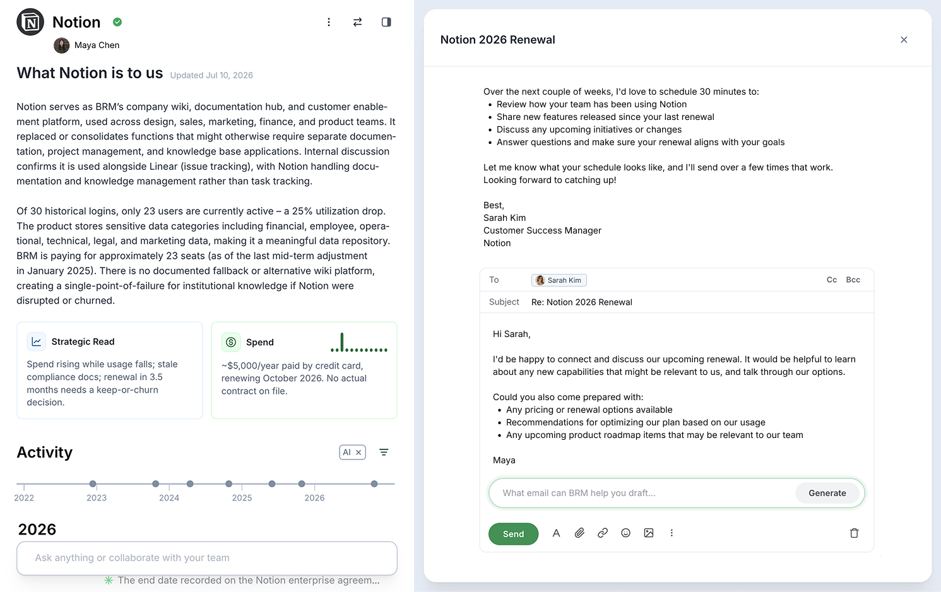Click the Generate button
Image resolution: width=941 pixels, height=592 pixels.
coord(827,493)
